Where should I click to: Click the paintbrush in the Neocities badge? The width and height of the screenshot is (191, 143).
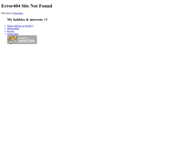point(16,39)
